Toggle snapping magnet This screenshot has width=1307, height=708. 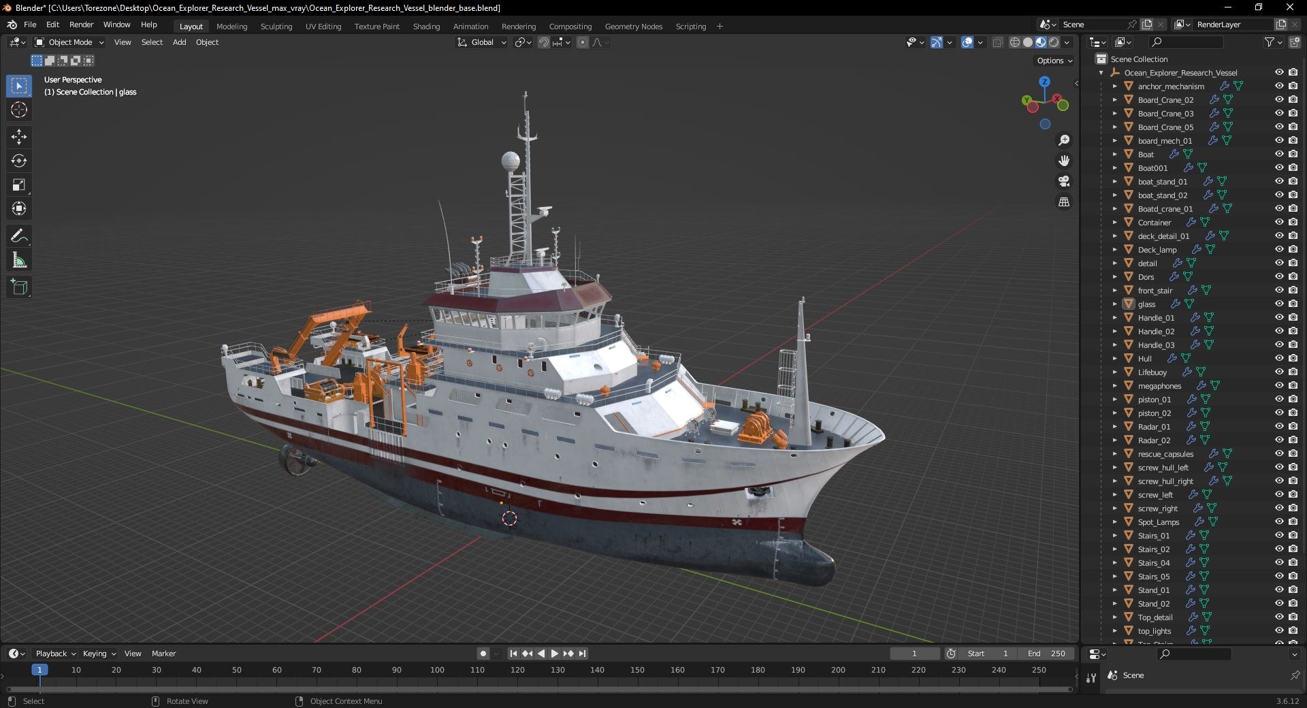[x=543, y=42]
